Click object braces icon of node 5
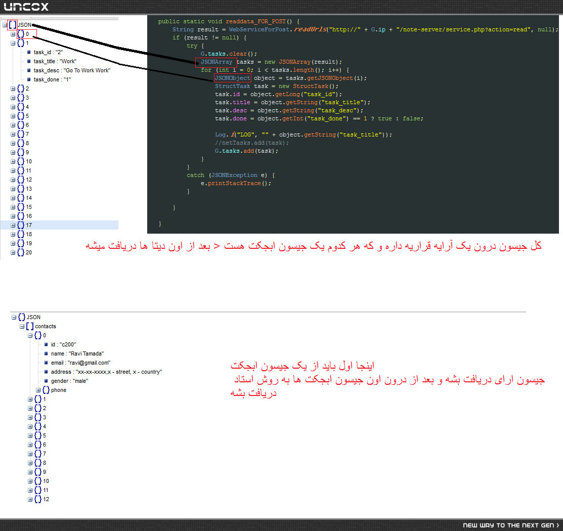563x531 pixels. (21, 116)
